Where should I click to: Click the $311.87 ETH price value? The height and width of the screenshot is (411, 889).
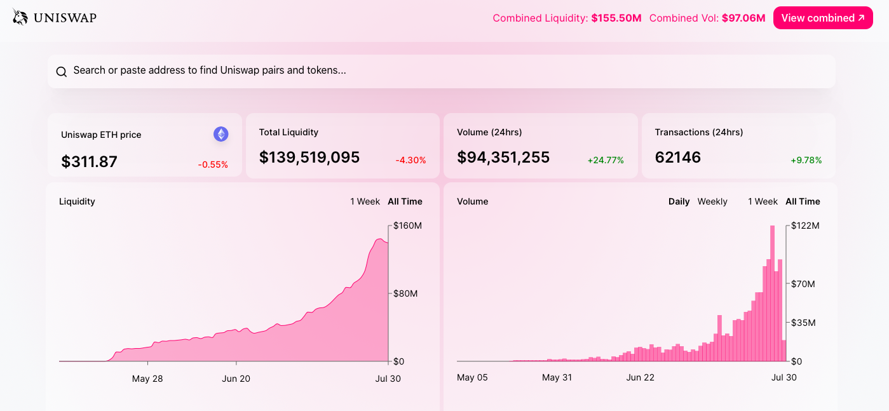click(x=90, y=162)
